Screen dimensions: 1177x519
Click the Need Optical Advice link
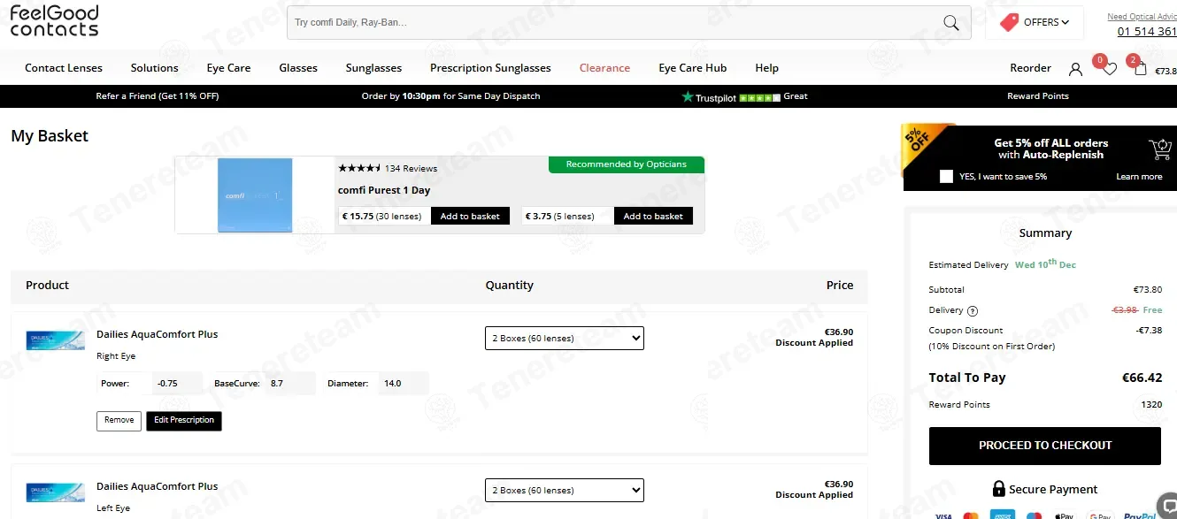point(1142,17)
